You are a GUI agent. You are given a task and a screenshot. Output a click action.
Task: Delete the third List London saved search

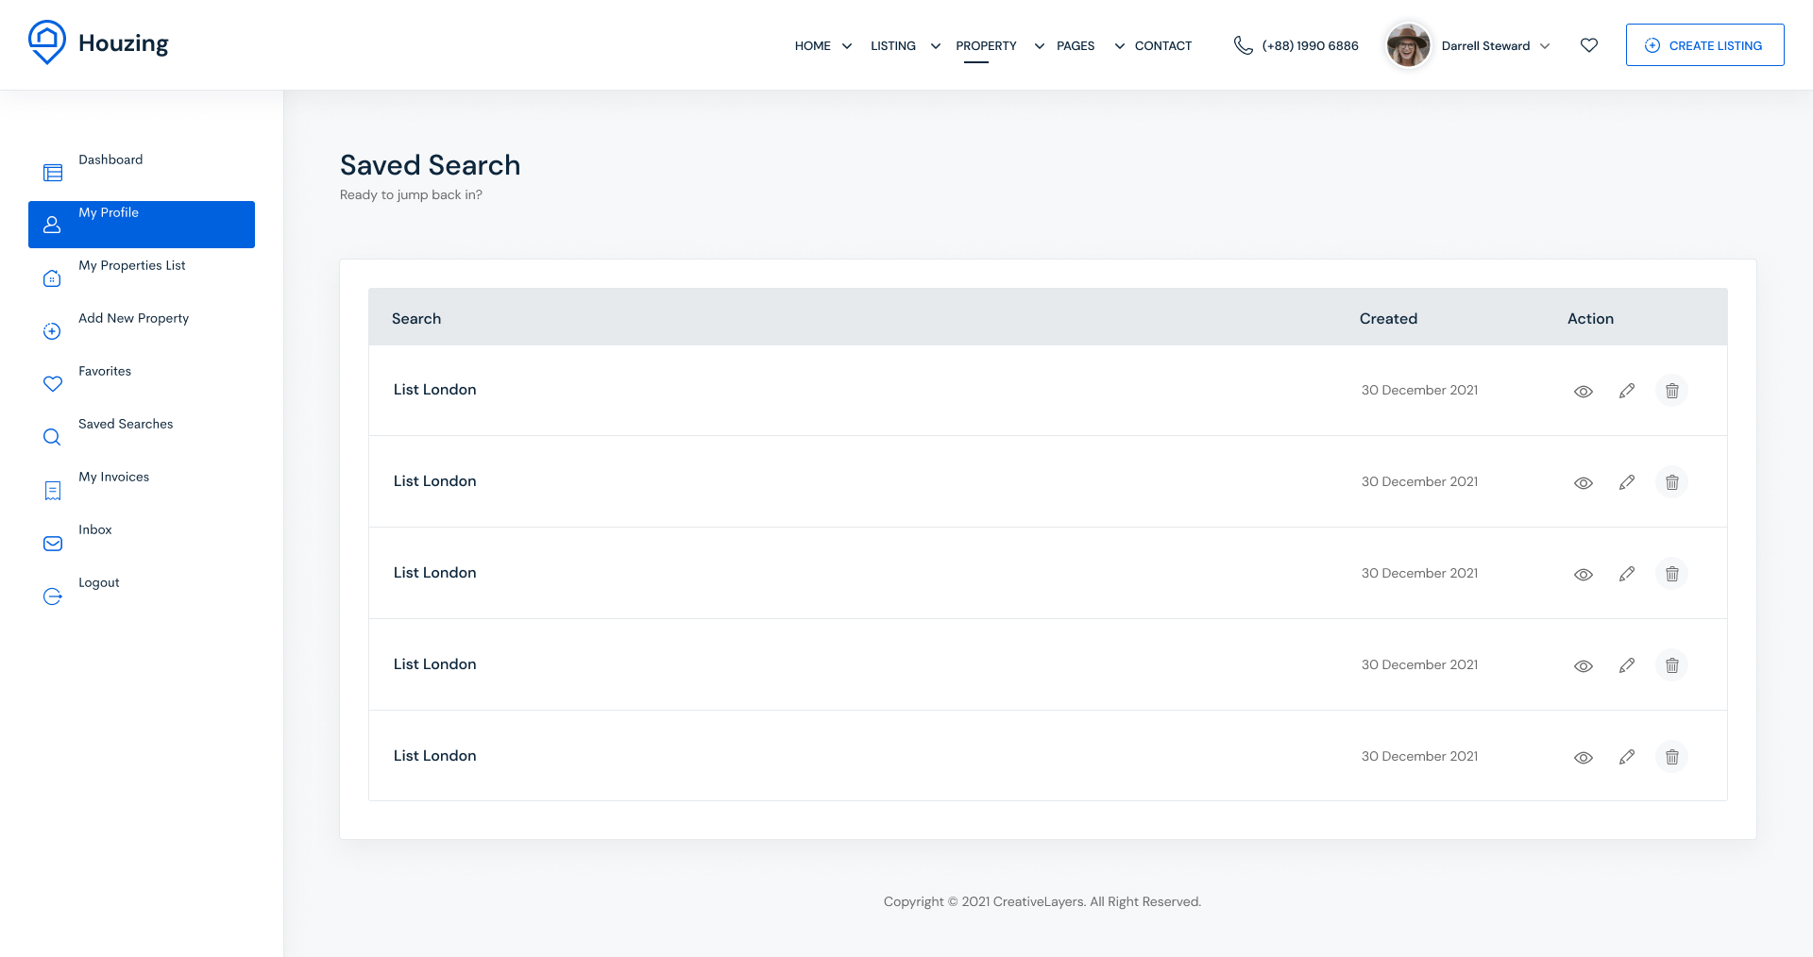pyautogui.click(x=1671, y=574)
